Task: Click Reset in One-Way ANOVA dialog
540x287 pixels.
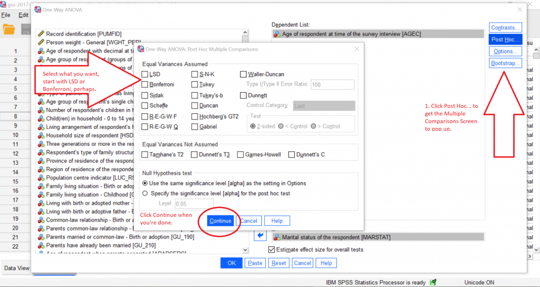Action: click(x=278, y=263)
